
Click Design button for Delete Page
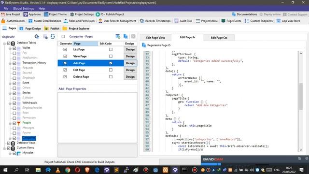(130, 77)
